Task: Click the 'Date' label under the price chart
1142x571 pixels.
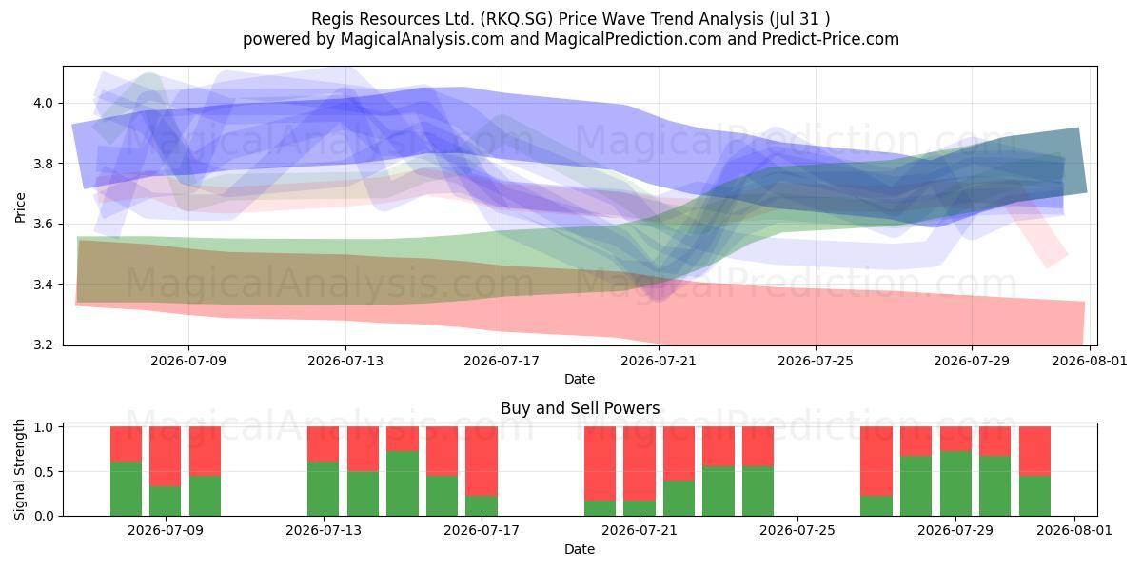Action: click(580, 379)
